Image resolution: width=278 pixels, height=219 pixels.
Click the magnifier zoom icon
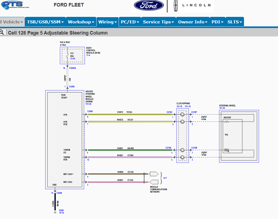coord(2,33)
